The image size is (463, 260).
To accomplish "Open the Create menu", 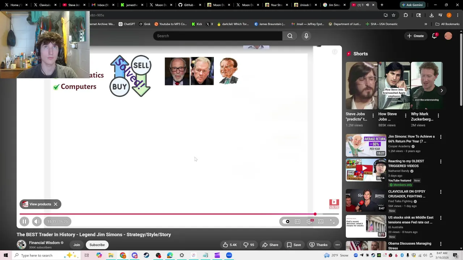I will (415, 36).
